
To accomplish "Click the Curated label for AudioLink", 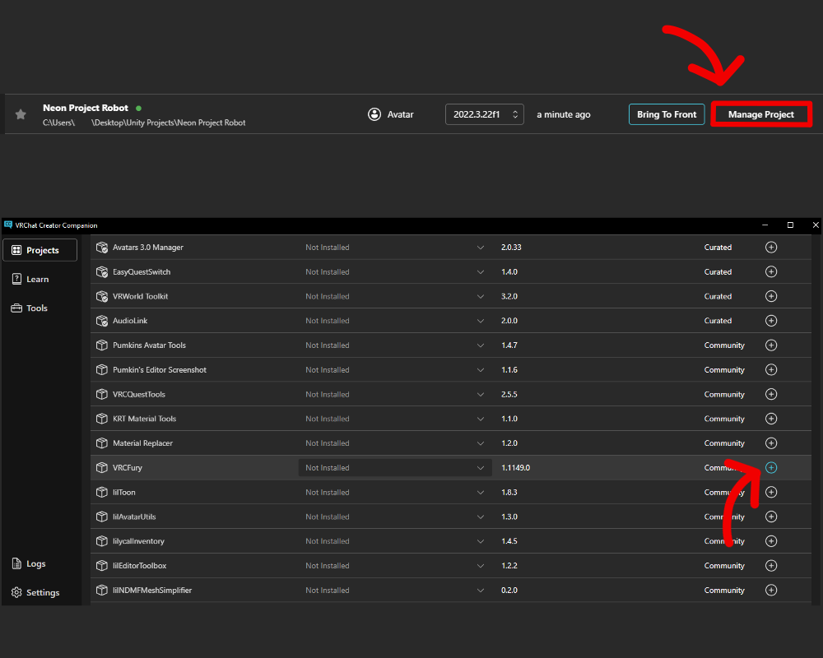I will click(x=718, y=321).
